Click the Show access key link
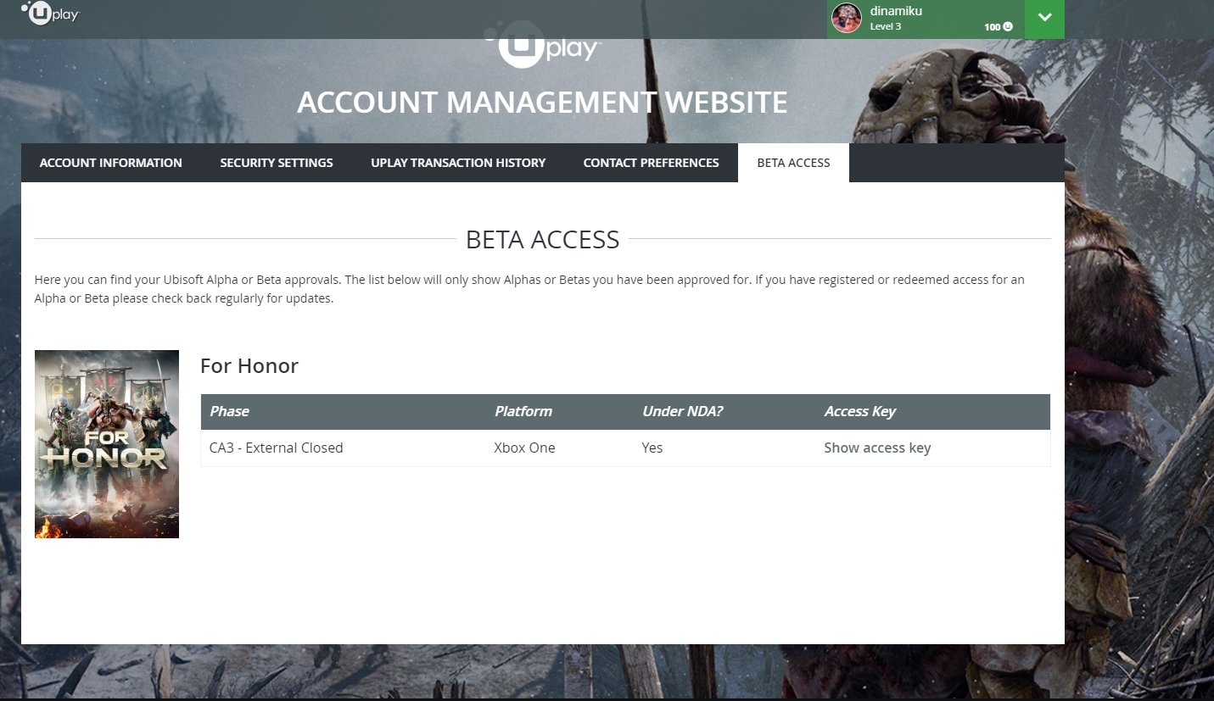 point(877,448)
